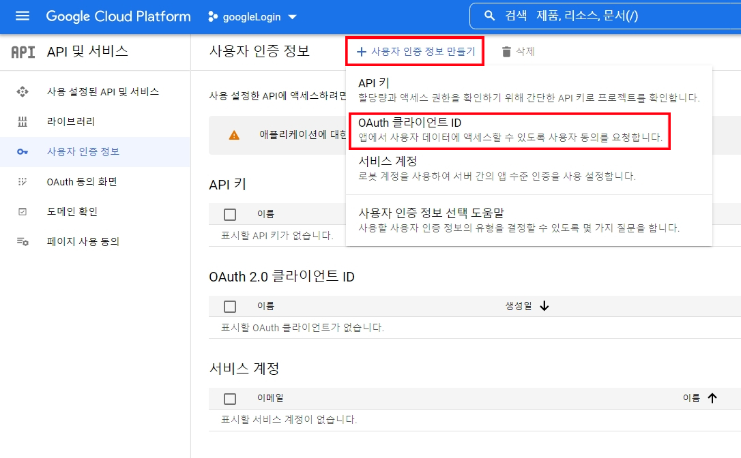
Task: Click the key icon for 사용자 인증 정보
Action: [x=23, y=151]
